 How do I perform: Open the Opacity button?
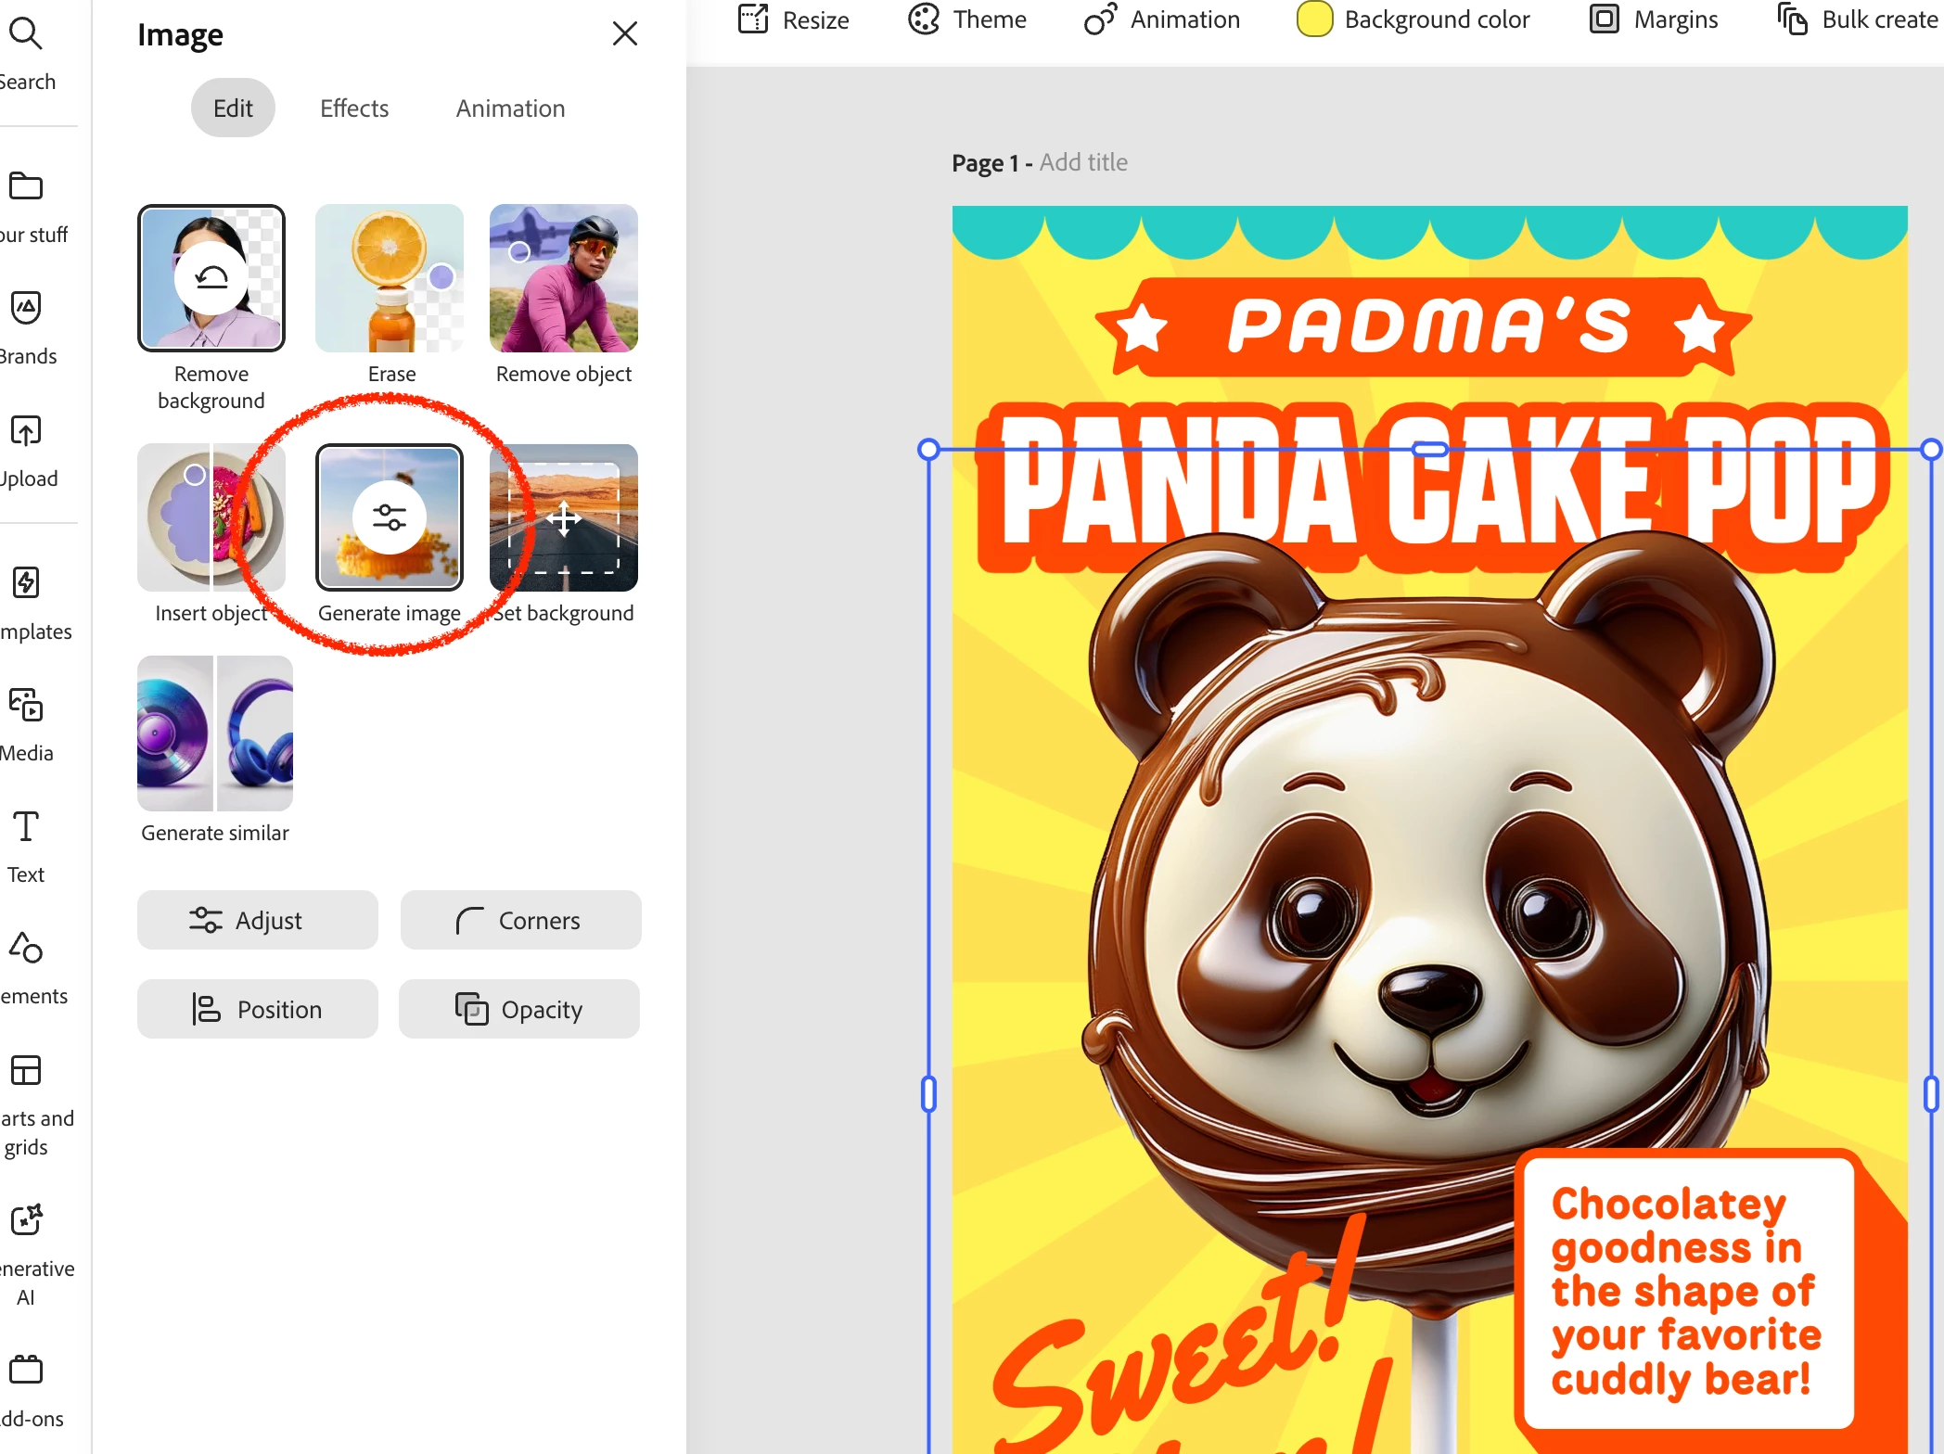[x=519, y=1009]
